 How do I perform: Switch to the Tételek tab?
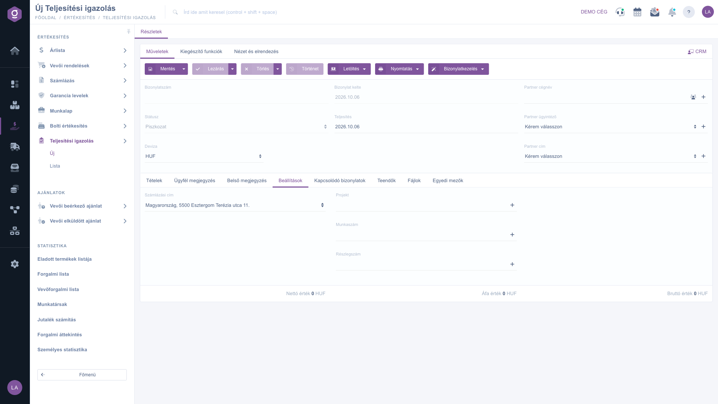(x=154, y=181)
